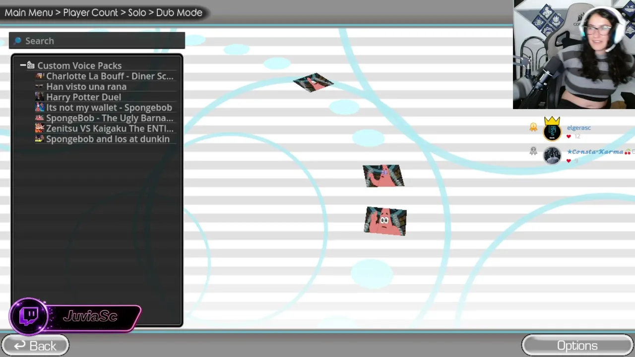The image size is (635, 357).
Task: Go back with the Back button
Action: [35, 346]
